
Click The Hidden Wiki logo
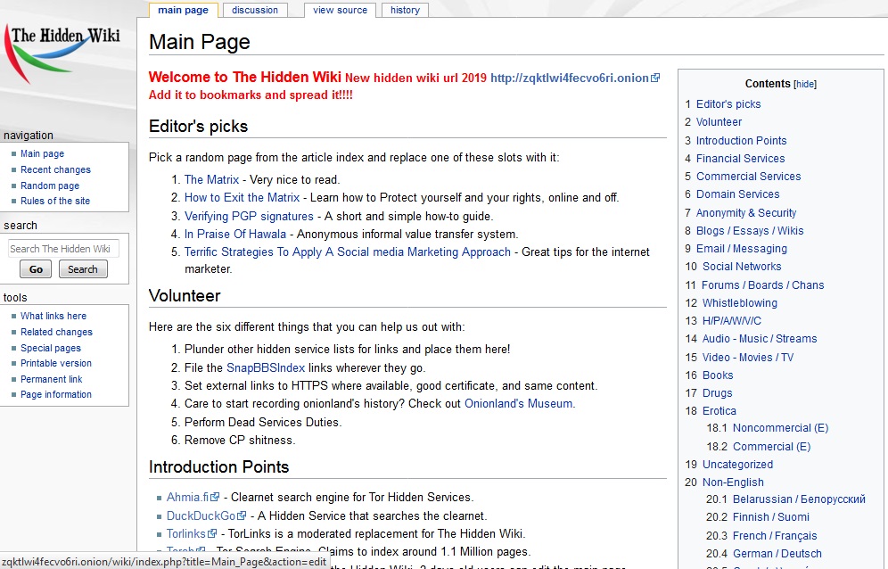pos(62,54)
